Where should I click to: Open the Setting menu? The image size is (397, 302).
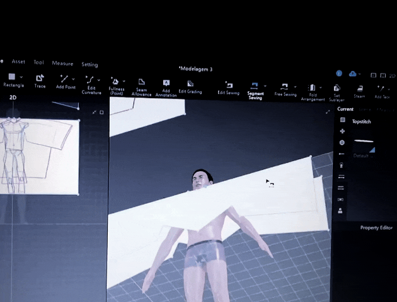click(x=89, y=64)
